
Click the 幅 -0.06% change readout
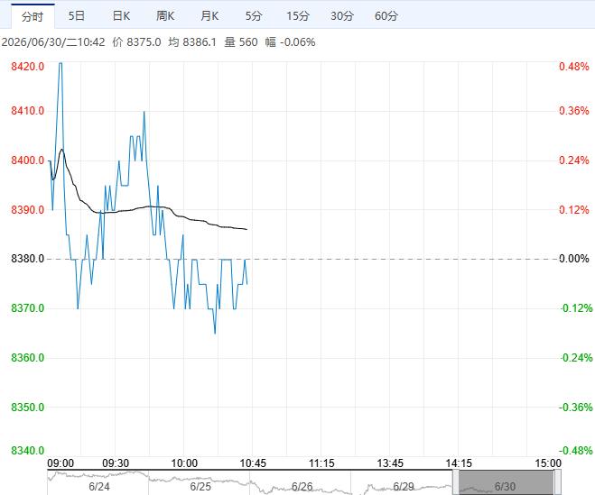coord(291,42)
